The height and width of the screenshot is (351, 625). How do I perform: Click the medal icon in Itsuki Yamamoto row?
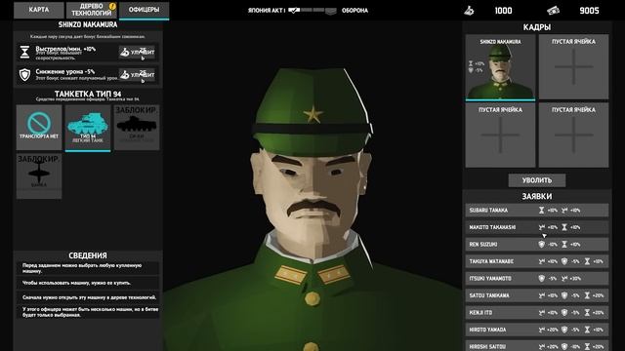tap(564, 279)
